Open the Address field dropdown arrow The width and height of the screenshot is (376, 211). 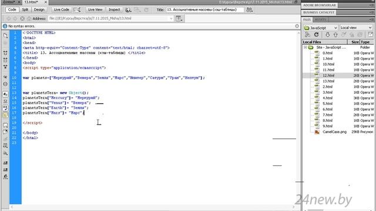coord(171,18)
